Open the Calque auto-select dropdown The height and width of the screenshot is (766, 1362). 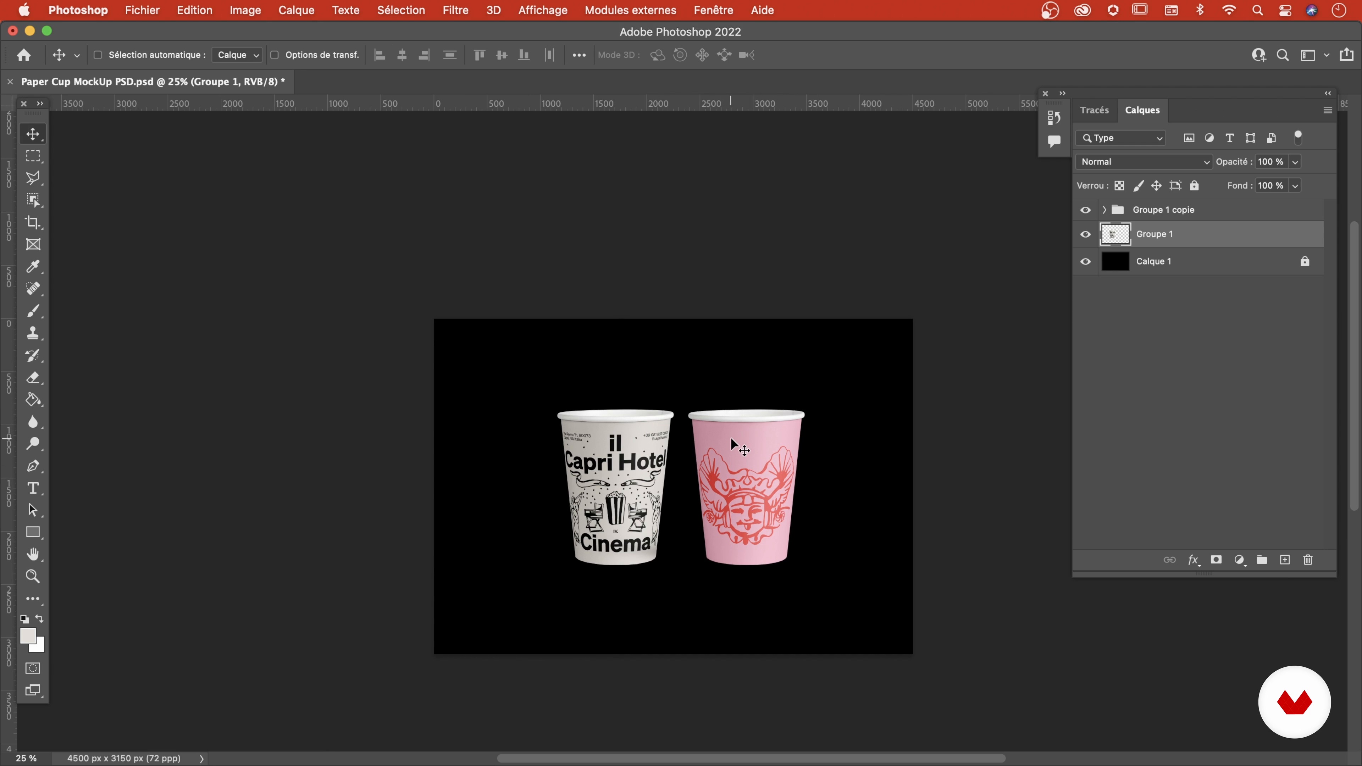coord(237,55)
